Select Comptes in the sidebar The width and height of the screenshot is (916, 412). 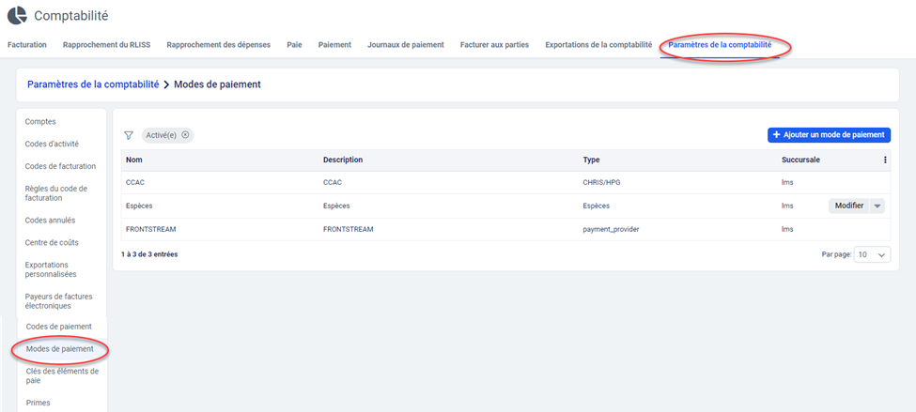[40, 121]
